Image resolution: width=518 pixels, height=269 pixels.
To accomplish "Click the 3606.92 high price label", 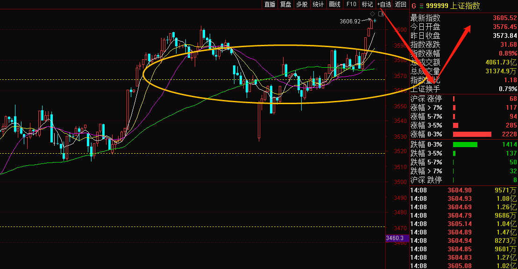I will (350, 21).
